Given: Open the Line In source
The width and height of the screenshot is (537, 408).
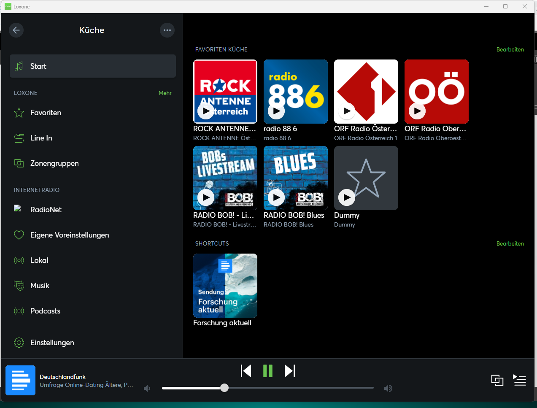Looking at the screenshot, I should pos(93,138).
